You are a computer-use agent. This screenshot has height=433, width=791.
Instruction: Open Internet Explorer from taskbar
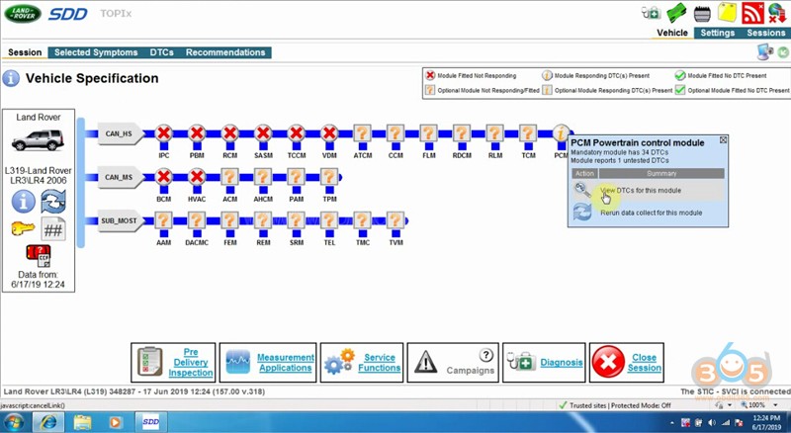(x=48, y=422)
